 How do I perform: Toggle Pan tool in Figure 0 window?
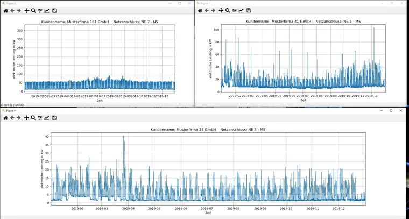pyautogui.click(x=26, y=117)
